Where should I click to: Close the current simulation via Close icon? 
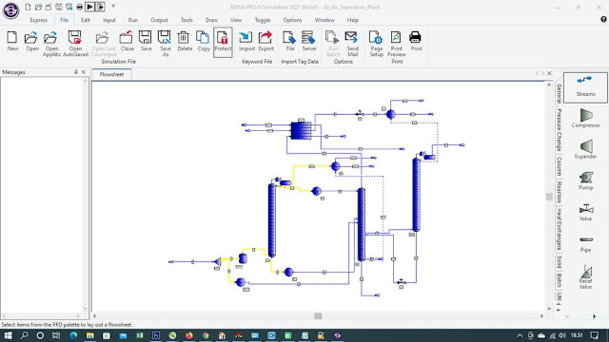127,41
